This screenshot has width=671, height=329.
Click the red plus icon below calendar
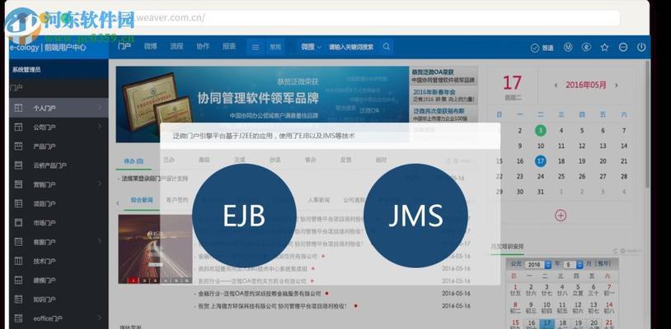click(x=561, y=215)
